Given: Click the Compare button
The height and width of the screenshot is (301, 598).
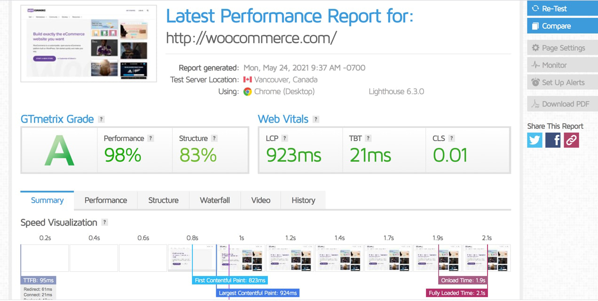Looking at the screenshot, I should (x=562, y=26).
